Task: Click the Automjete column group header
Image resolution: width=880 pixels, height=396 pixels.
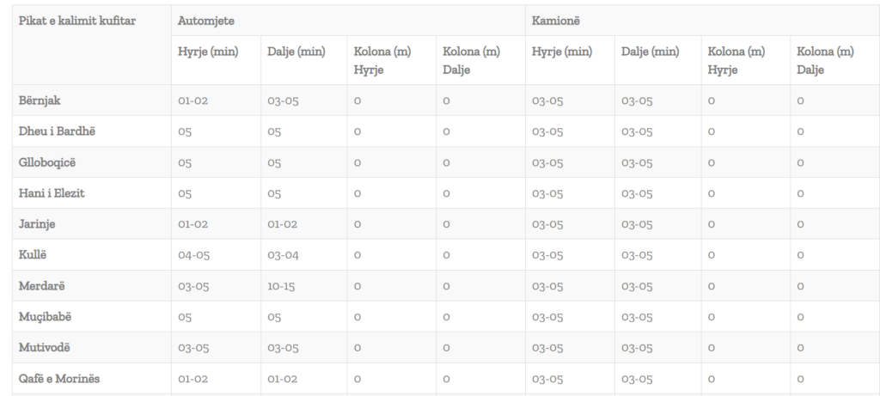Action: tap(206, 20)
